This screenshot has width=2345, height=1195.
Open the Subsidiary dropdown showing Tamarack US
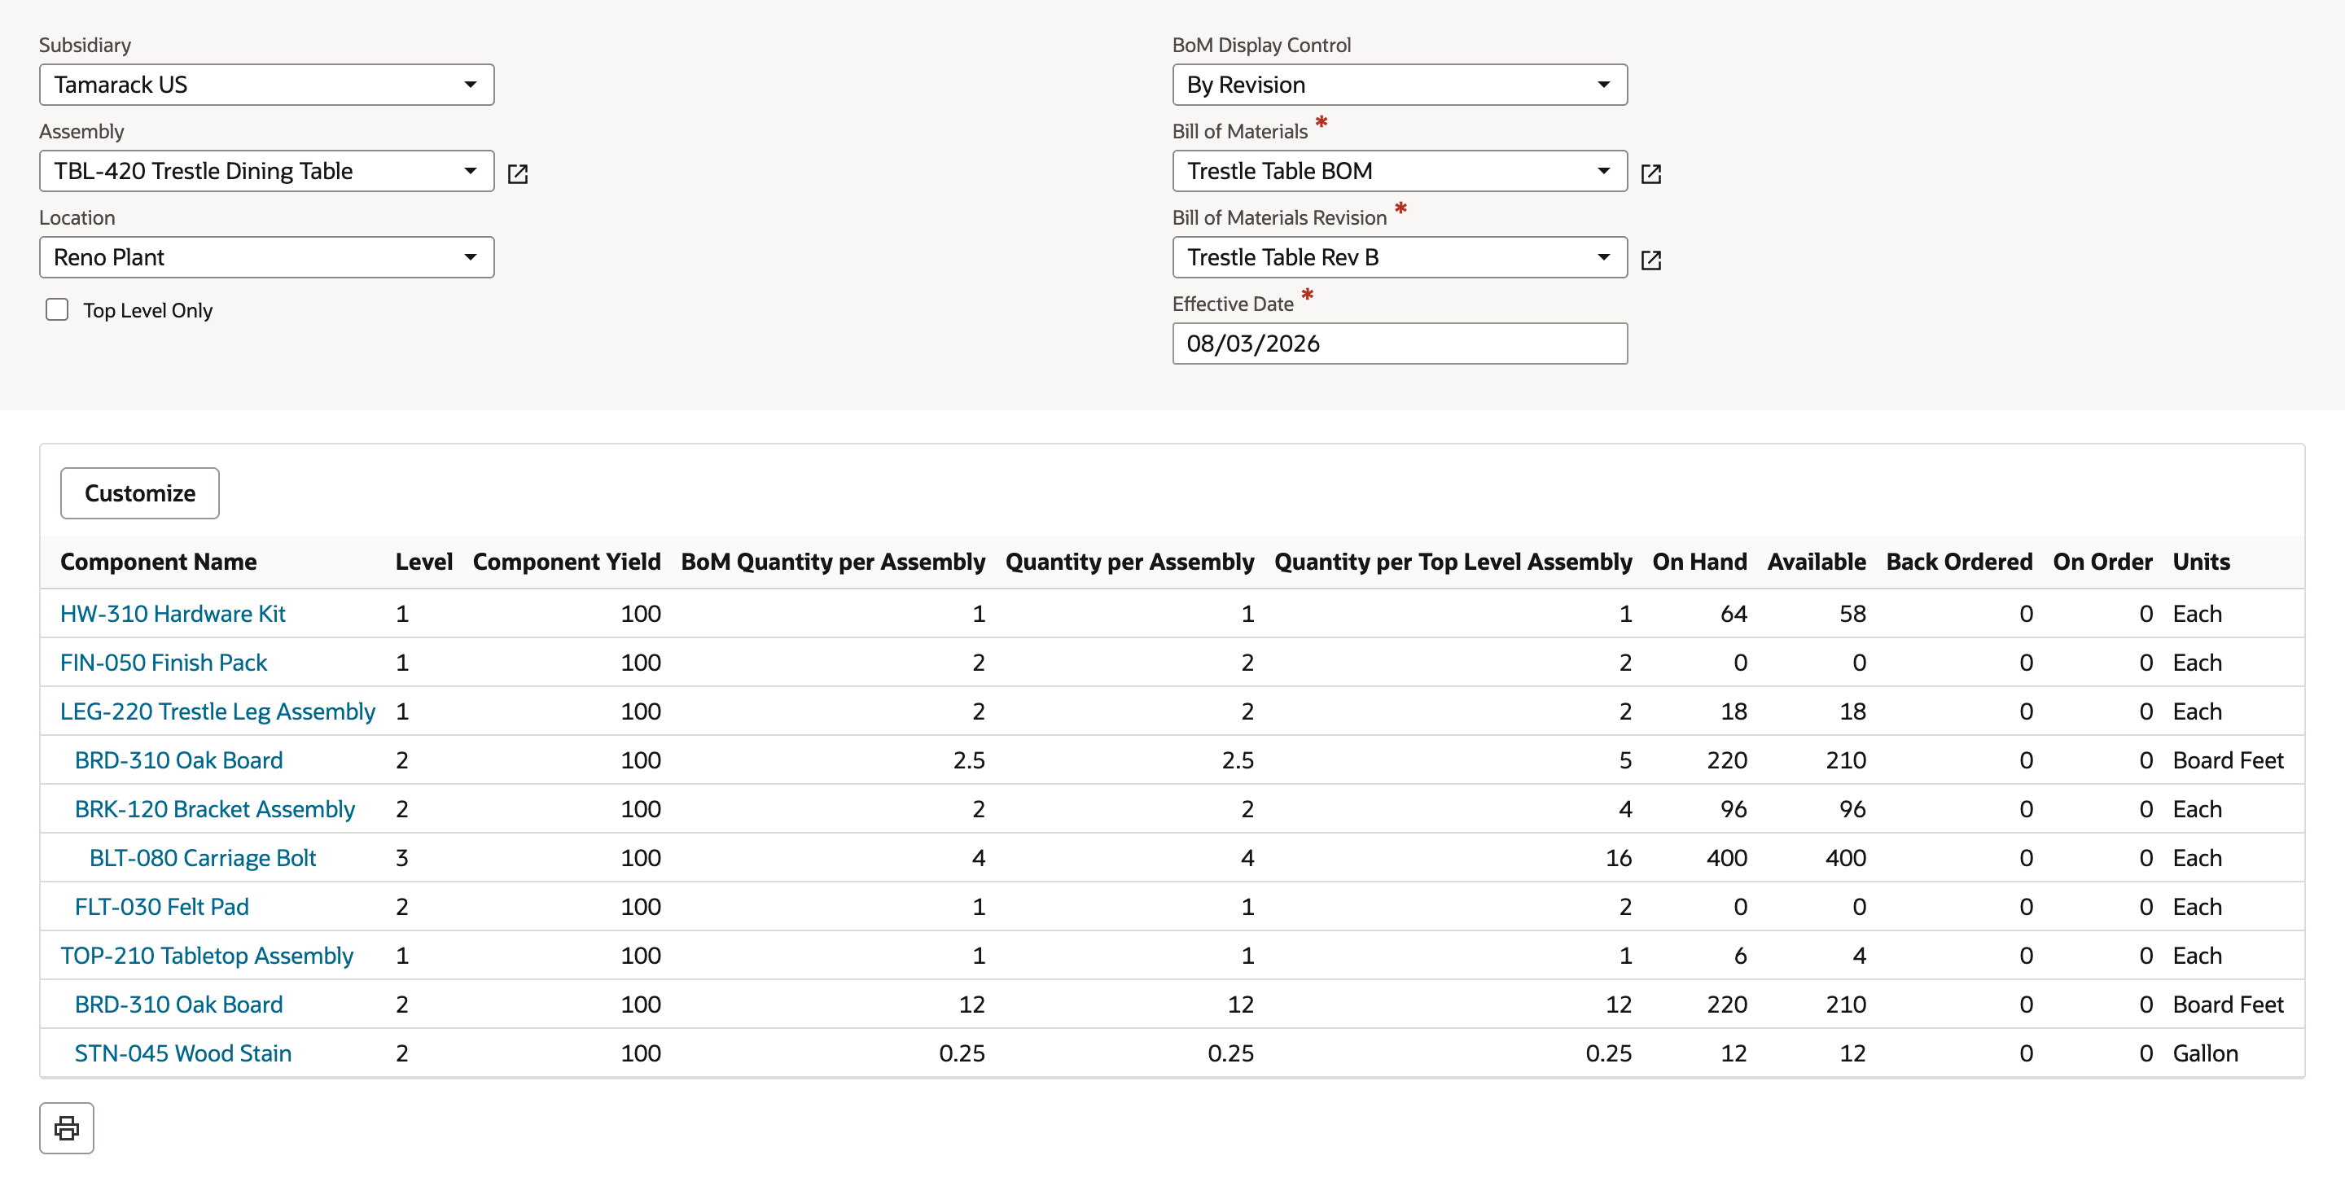click(267, 85)
